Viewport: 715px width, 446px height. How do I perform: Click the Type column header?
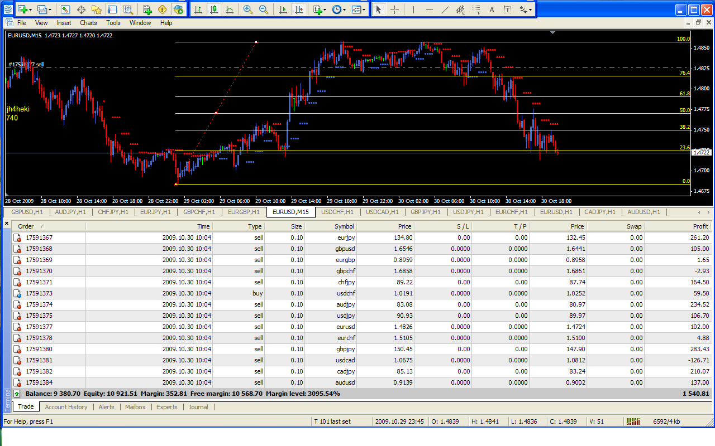(x=238, y=226)
